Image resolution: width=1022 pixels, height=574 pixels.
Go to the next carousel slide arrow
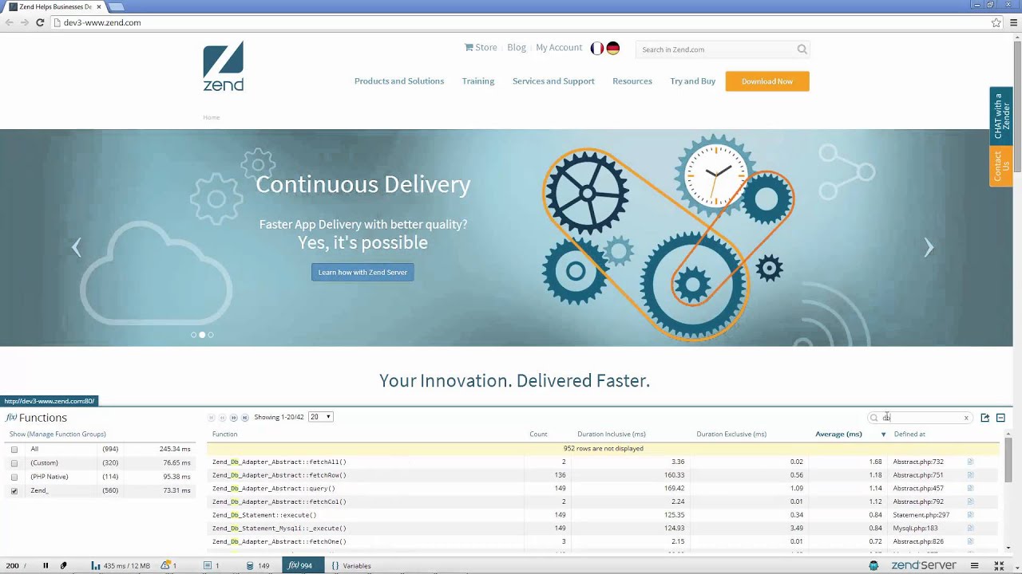tap(929, 248)
